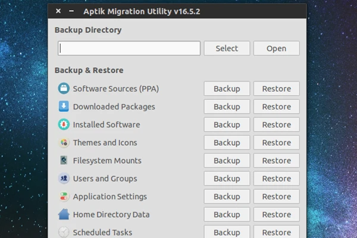Click the Backup Directory heading

point(88,30)
